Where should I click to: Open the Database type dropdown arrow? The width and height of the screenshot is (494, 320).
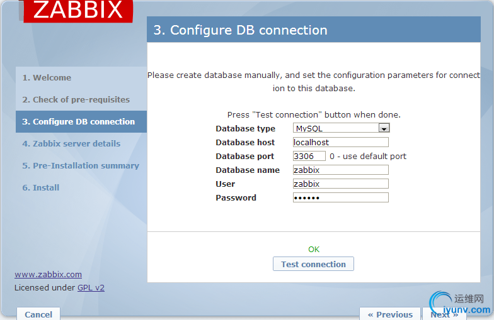[384, 128]
